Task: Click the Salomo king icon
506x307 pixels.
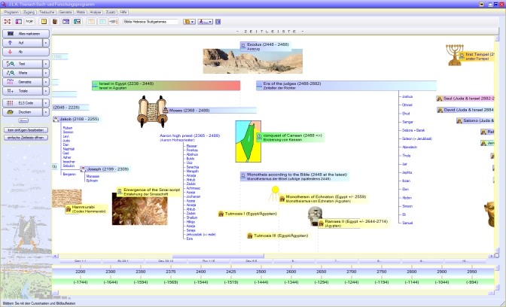Action: click(x=459, y=121)
